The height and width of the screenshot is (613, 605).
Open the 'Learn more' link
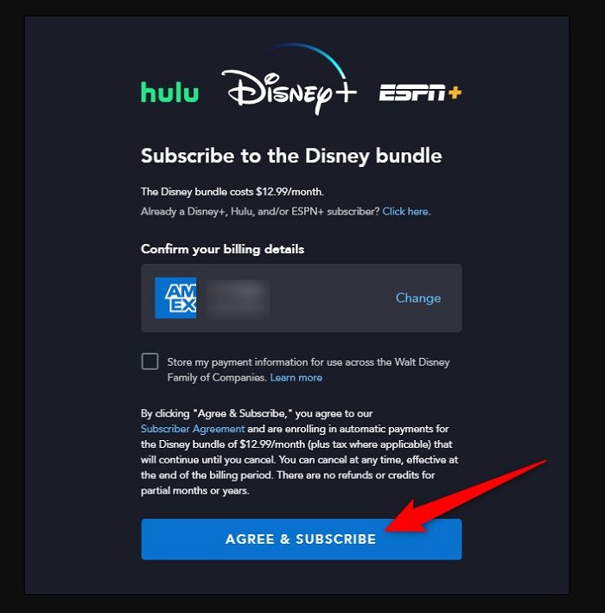[296, 378]
